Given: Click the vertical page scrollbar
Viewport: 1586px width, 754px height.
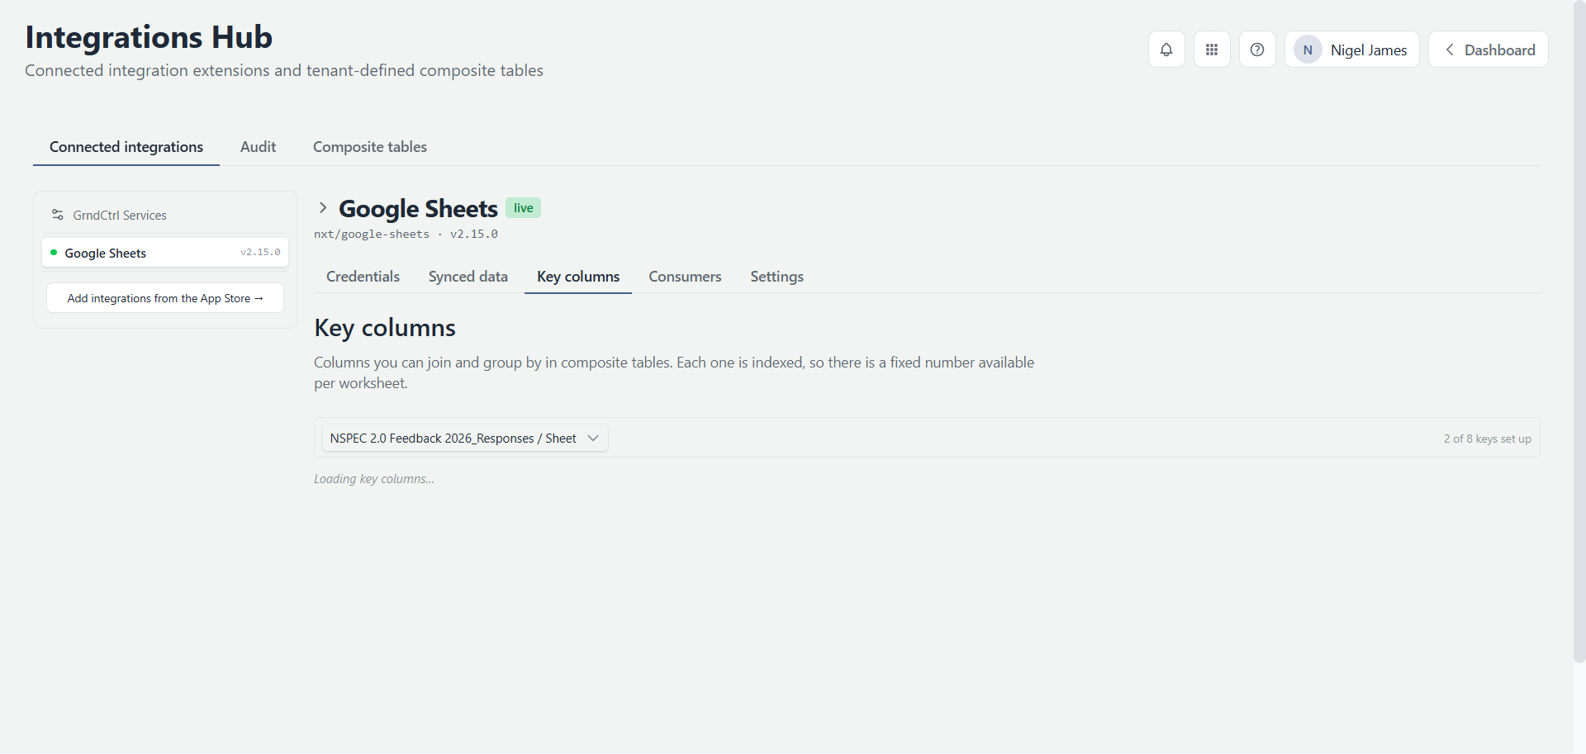Looking at the screenshot, I should tap(1579, 330).
